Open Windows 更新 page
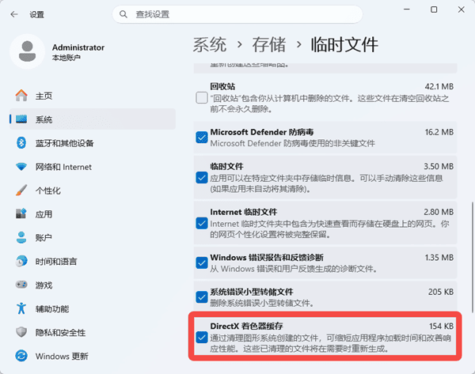The width and height of the screenshot is (475, 374). click(93, 356)
